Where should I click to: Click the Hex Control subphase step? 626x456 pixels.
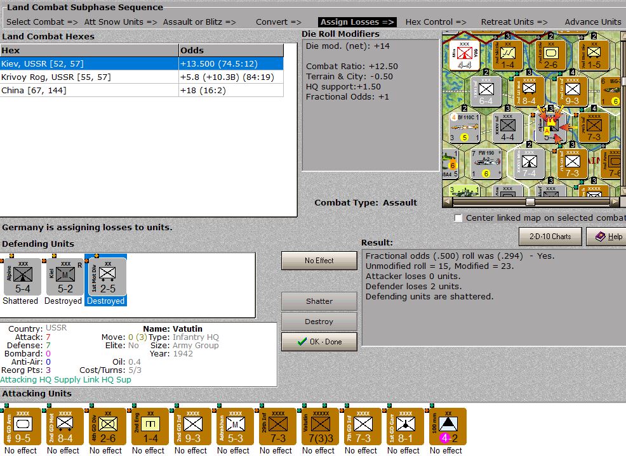point(436,22)
